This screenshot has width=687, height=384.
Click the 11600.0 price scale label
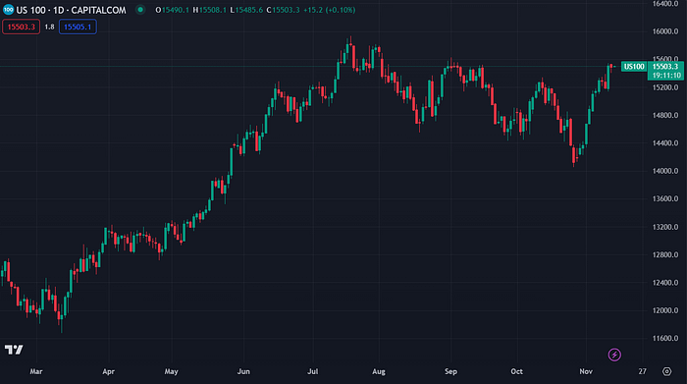pos(665,339)
